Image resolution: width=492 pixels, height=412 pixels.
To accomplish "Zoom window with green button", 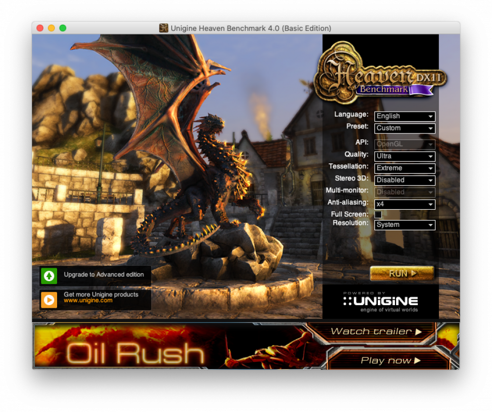I will click(x=63, y=28).
